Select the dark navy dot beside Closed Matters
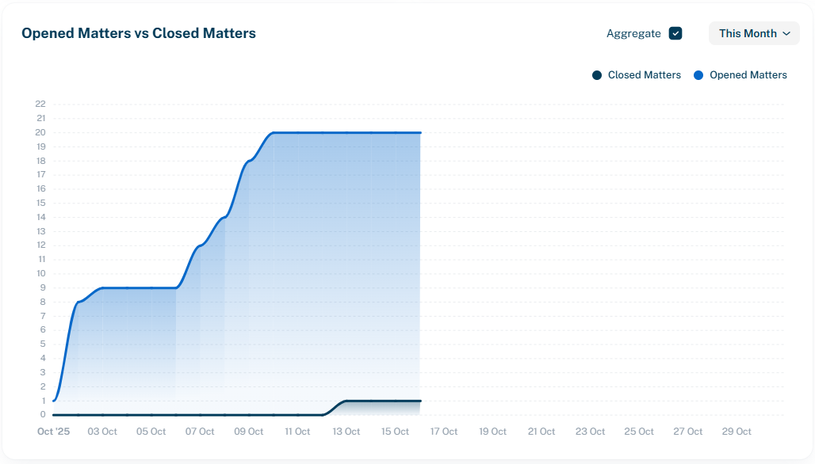Viewport: 815px width, 464px height. point(595,74)
